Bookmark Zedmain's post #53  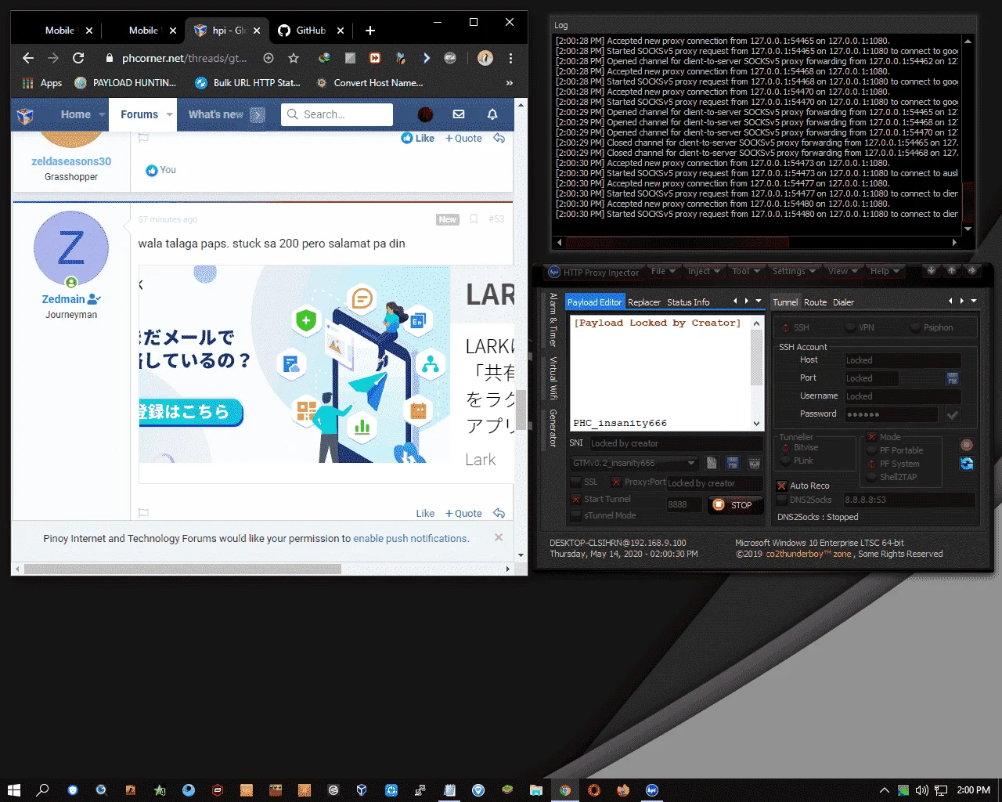point(474,219)
